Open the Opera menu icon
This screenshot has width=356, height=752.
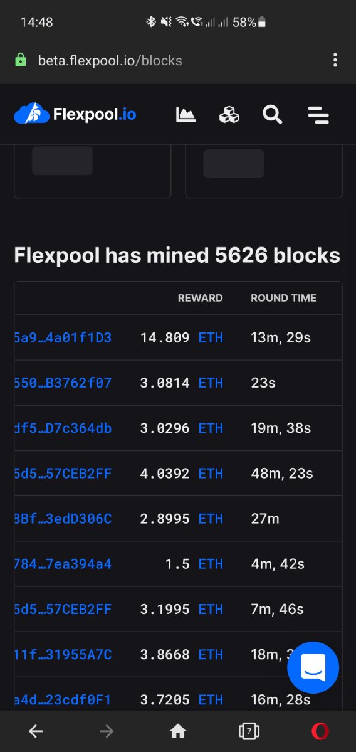click(320, 731)
